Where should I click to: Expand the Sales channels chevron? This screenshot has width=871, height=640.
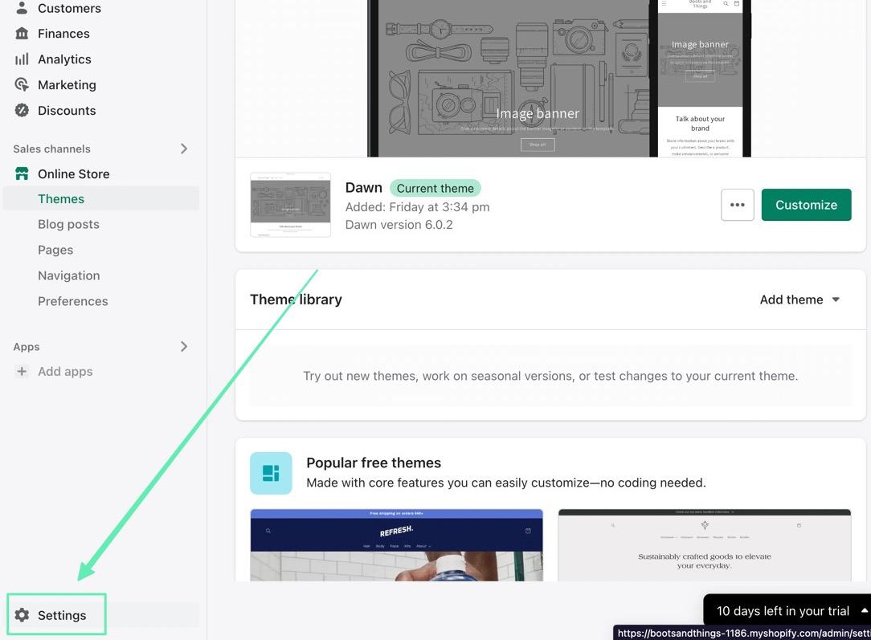184,149
